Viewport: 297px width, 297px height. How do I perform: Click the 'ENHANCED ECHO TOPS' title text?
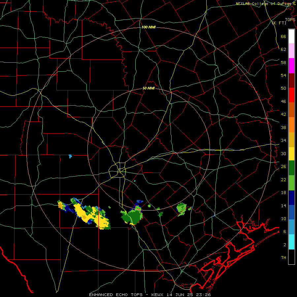tap(116, 295)
